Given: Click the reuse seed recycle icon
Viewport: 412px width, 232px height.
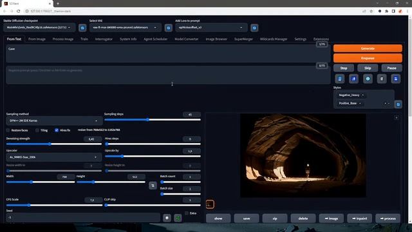Looking at the screenshot, I should (x=178, y=218).
